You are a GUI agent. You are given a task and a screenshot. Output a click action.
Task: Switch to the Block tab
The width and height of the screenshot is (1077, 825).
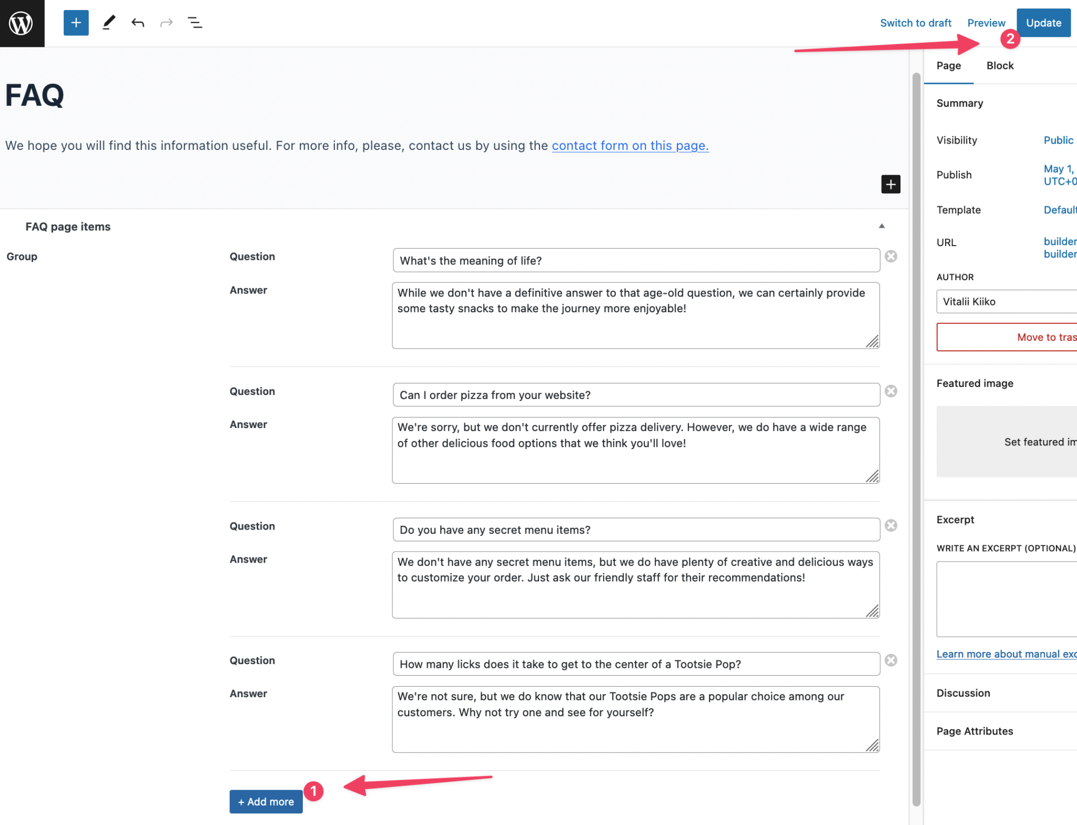[x=999, y=65]
